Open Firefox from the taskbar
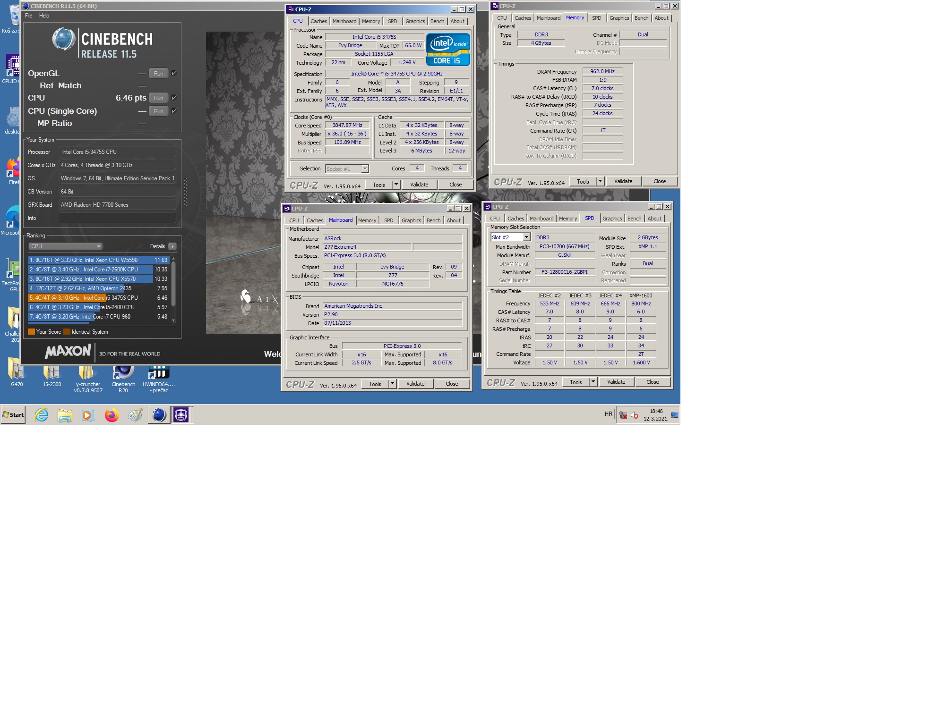Screen dimensions: 945x708 click(112, 415)
